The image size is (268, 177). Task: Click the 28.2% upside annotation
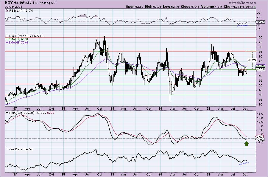(x=252, y=60)
